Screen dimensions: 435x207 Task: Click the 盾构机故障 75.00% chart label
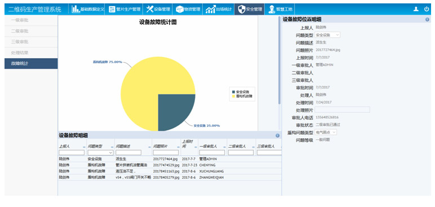pyautogui.click(x=108, y=62)
